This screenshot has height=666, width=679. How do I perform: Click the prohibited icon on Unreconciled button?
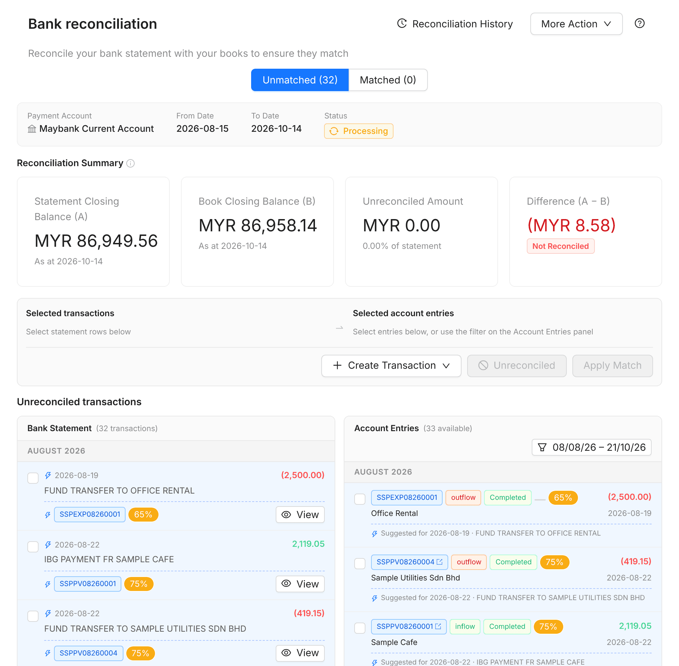point(483,365)
